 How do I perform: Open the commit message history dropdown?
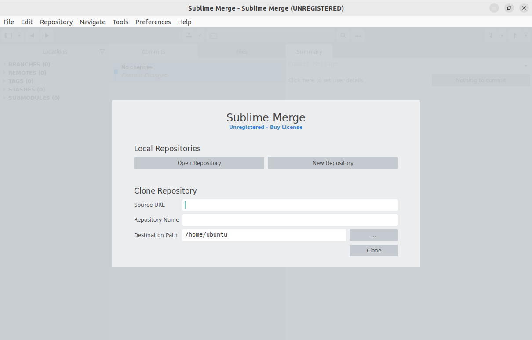(526, 66)
